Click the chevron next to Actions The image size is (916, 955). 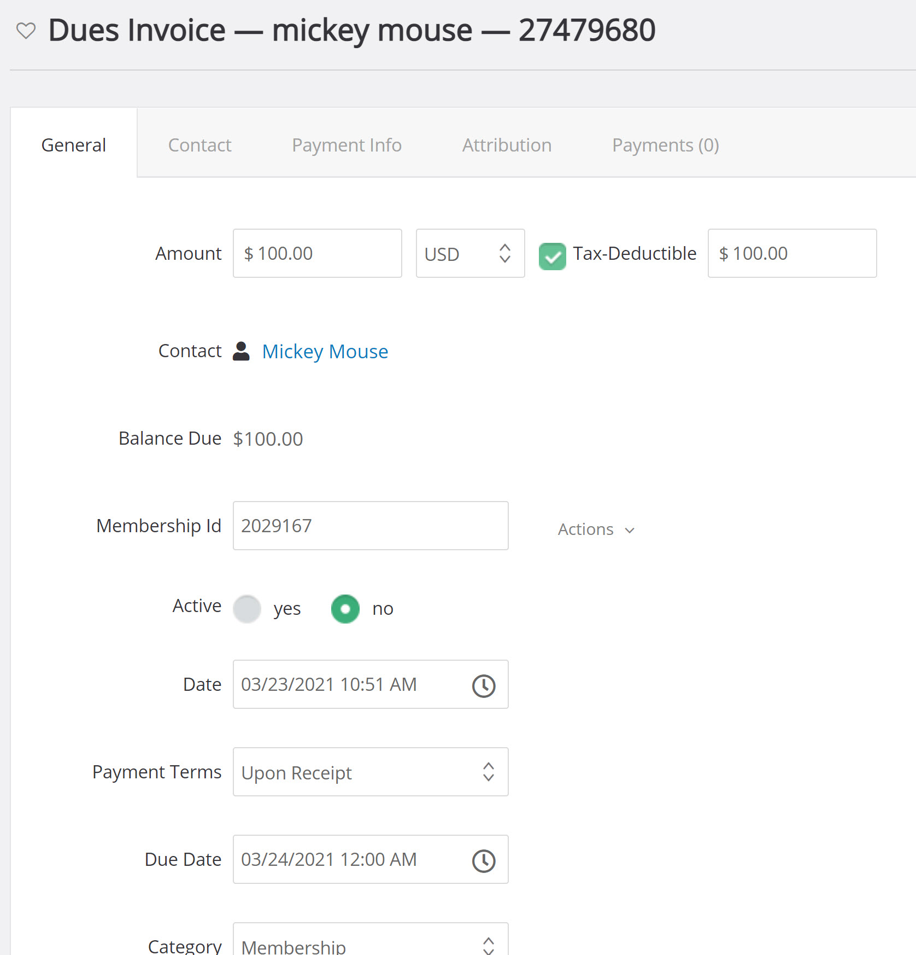click(x=630, y=530)
